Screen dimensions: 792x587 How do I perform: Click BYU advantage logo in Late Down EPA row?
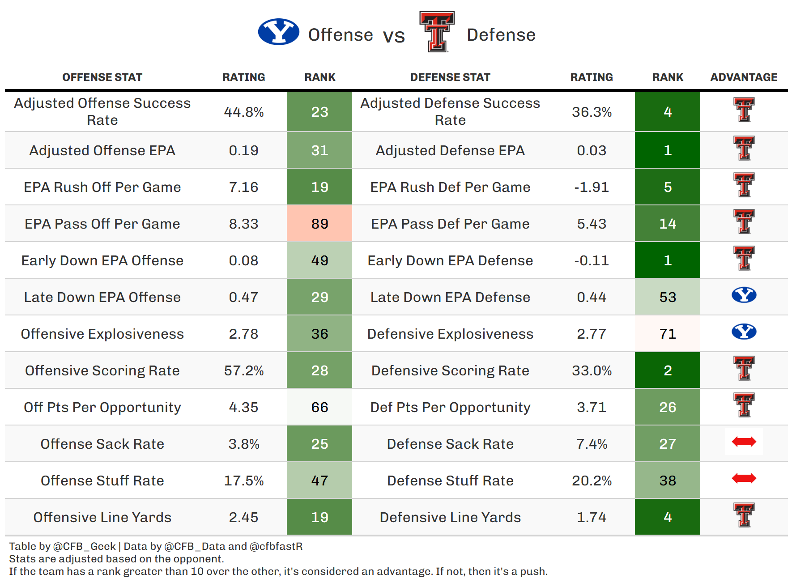click(744, 295)
